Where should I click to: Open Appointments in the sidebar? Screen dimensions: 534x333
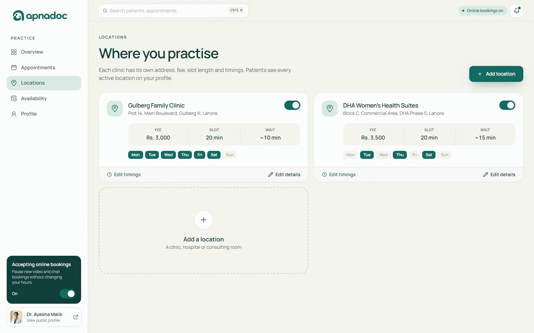[x=44, y=68]
